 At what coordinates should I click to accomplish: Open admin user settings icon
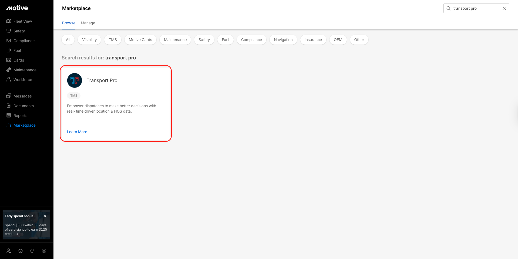click(9, 251)
